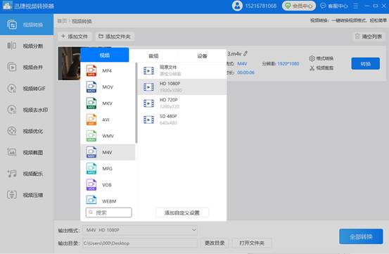Select the MOV format icon
This screenshot has width=389, height=254.
tap(91, 87)
